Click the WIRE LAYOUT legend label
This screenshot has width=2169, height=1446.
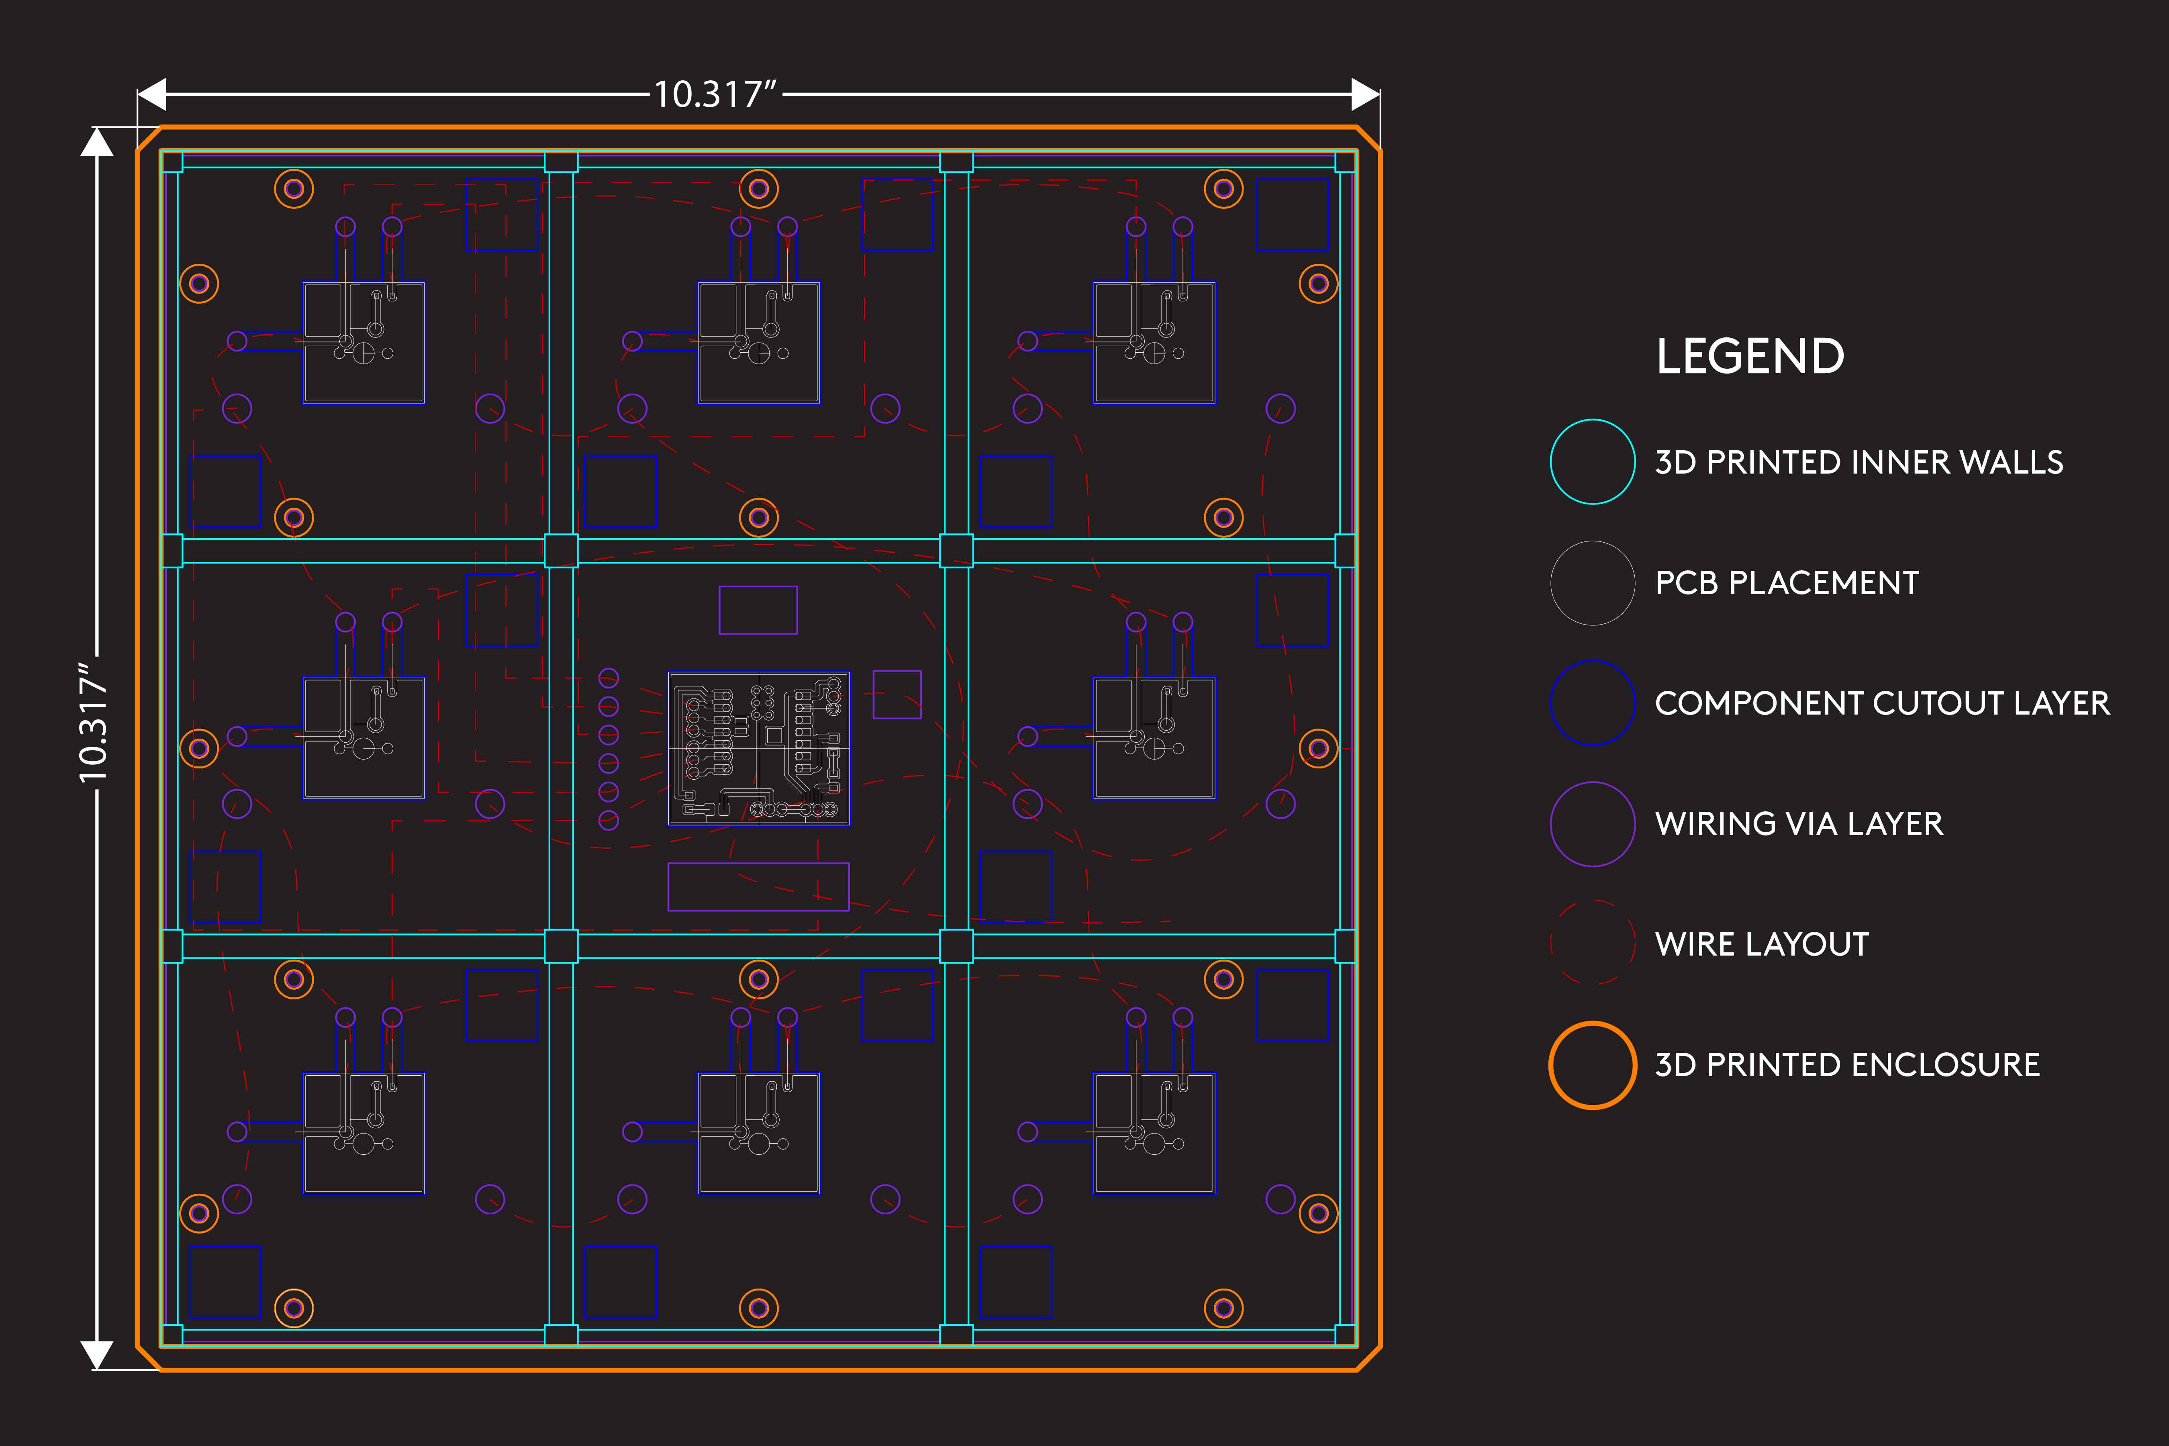click(1761, 944)
